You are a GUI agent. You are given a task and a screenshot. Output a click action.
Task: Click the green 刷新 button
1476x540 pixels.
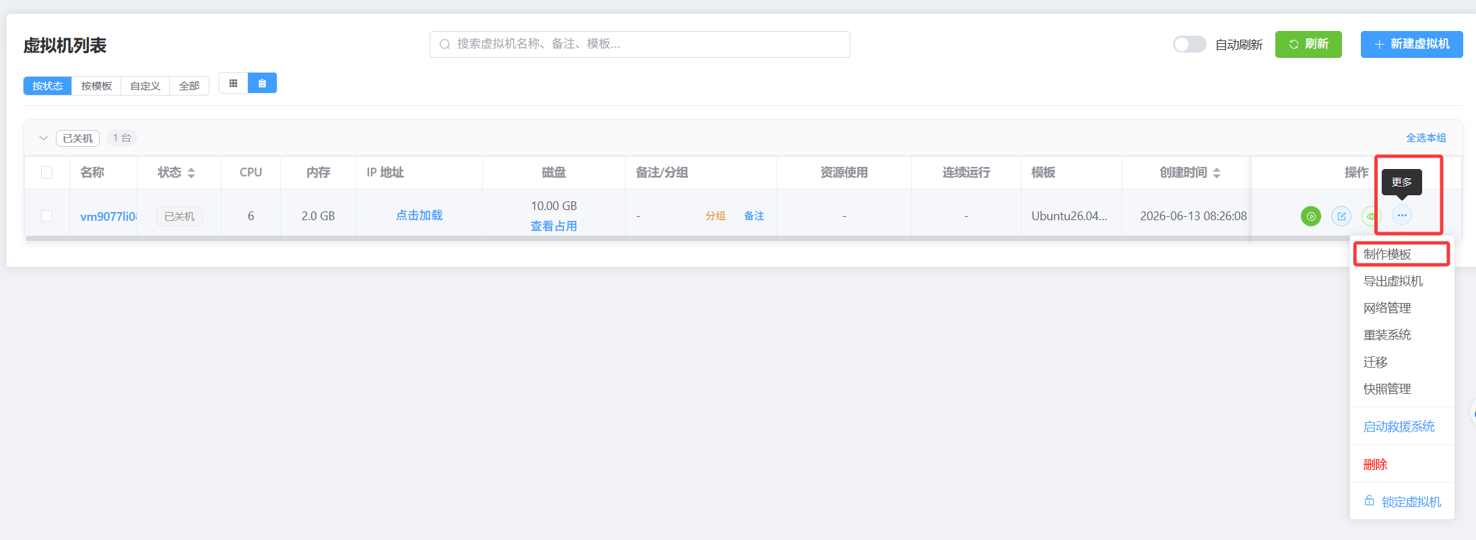[1308, 44]
